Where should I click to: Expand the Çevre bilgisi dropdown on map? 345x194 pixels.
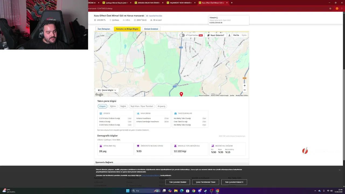pyautogui.click(x=107, y=90)
